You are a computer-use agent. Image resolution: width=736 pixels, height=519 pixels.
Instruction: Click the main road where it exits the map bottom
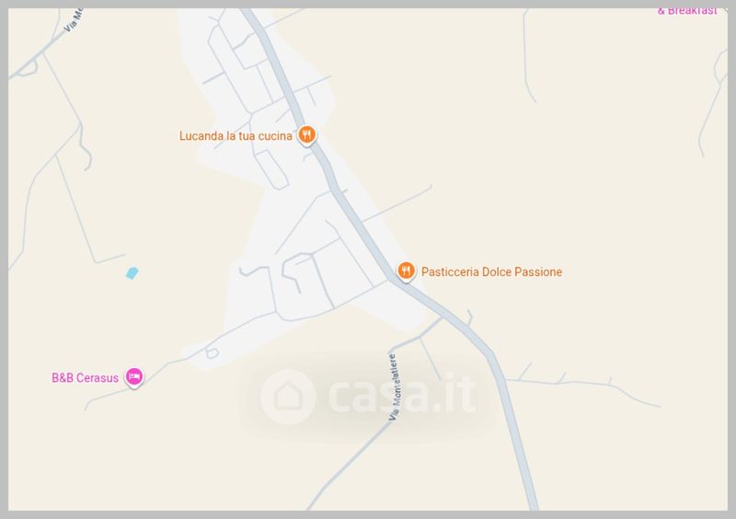(533, 504)
